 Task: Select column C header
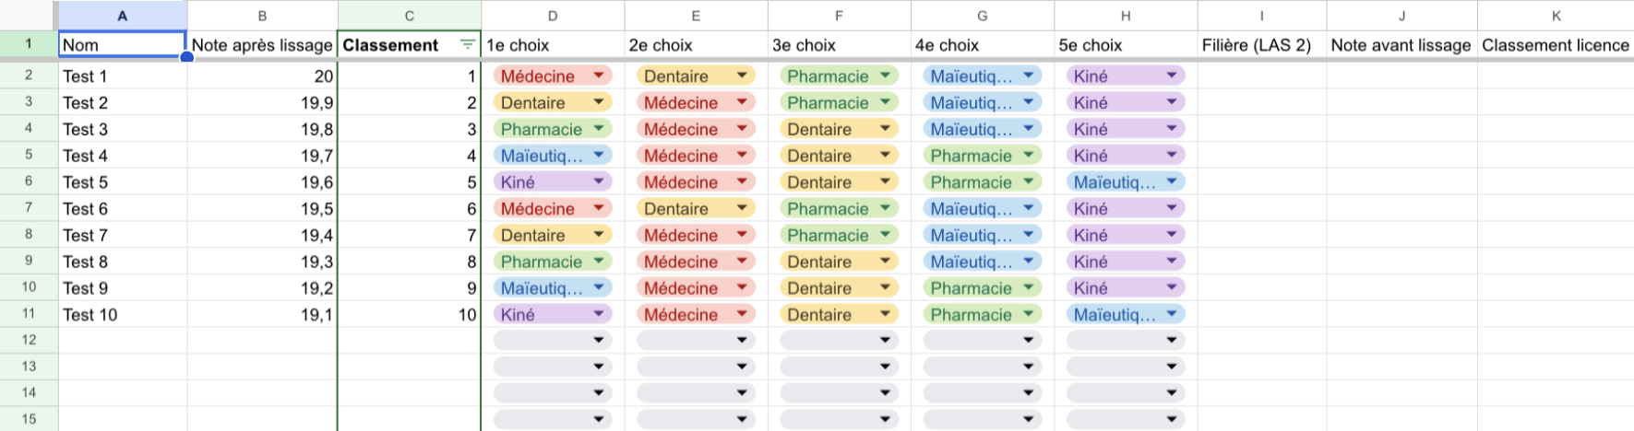(409, 16)
